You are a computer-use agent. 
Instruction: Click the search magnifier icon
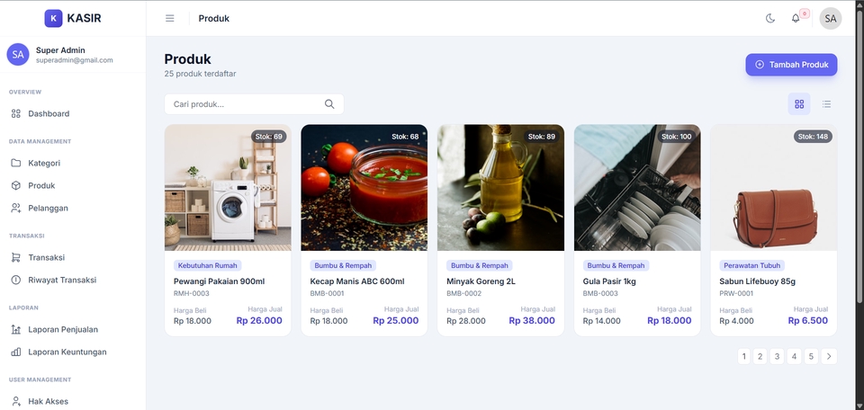tap(329, 104)
